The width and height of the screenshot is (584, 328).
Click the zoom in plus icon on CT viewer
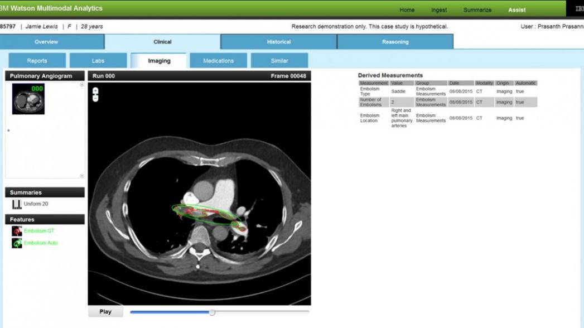tap(95, 90)
